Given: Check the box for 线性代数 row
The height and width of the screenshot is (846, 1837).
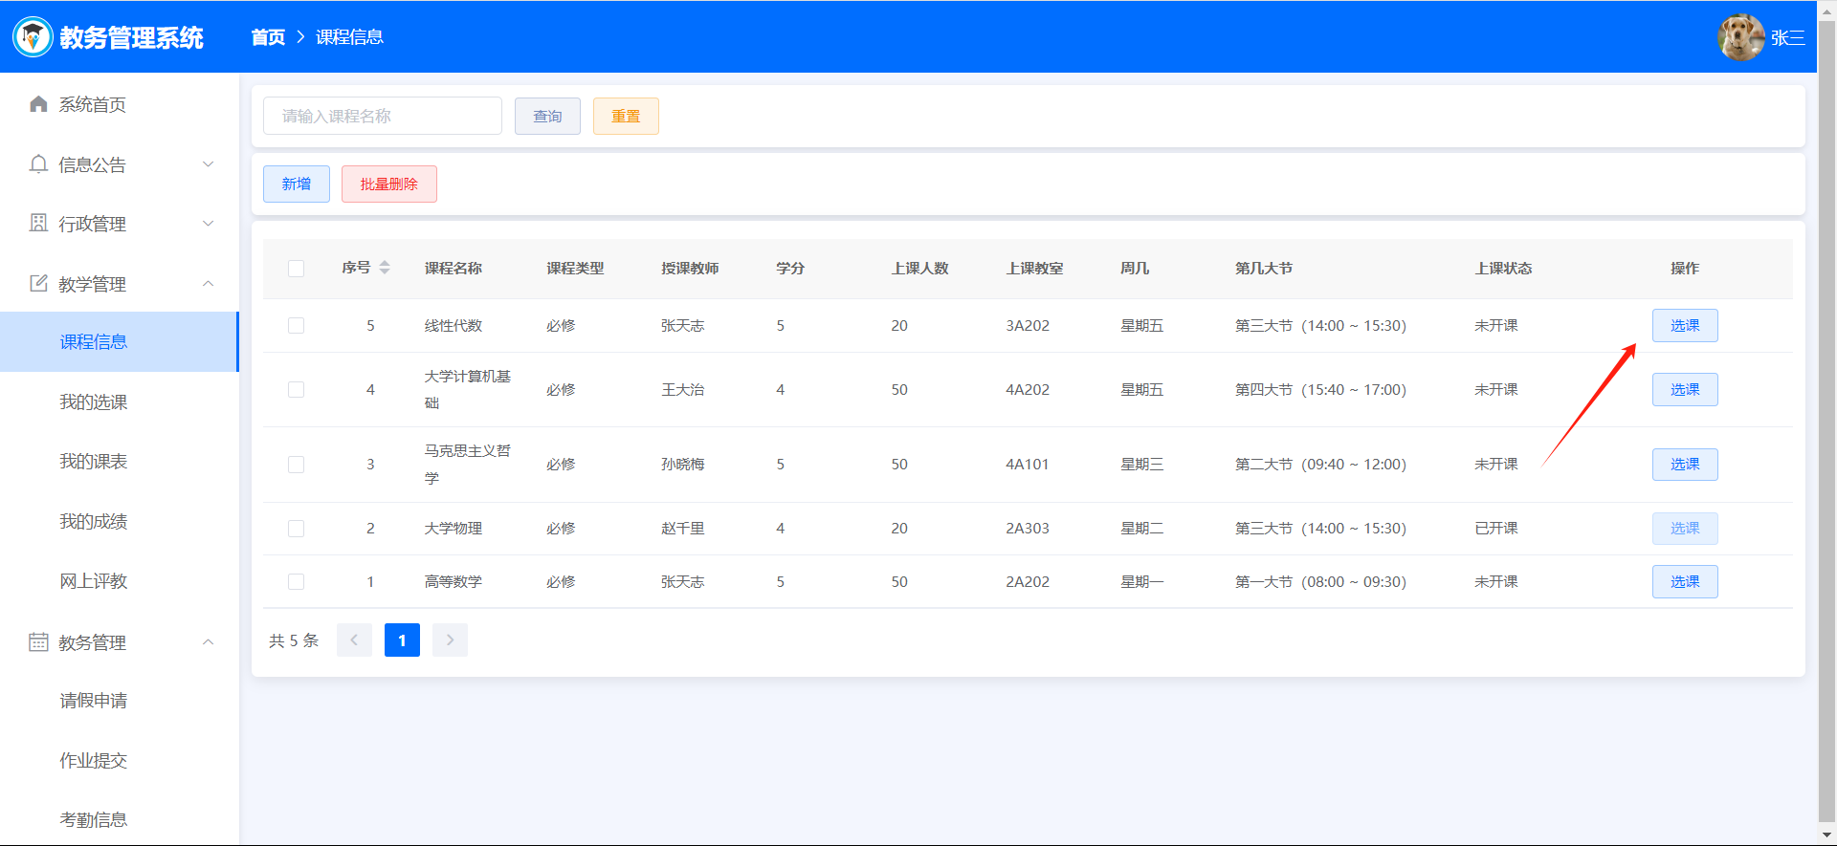Looking at the screenshot, I should pyautogui.click(x=297, y=326).
